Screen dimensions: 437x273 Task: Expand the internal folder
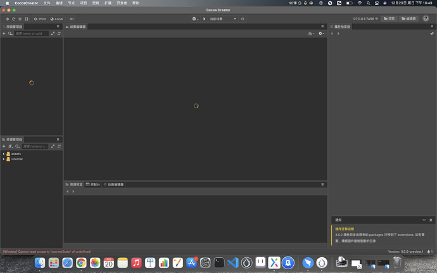pos(4,159)
